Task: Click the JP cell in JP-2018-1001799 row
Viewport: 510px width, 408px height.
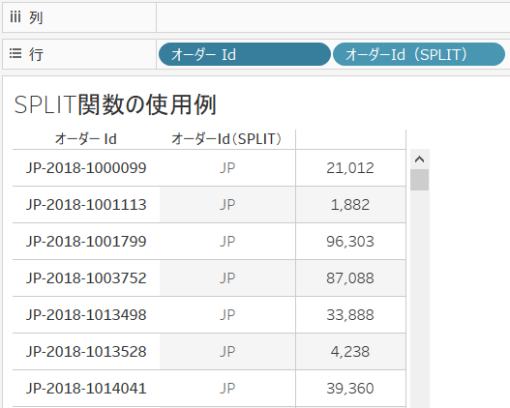Action: 227,242
